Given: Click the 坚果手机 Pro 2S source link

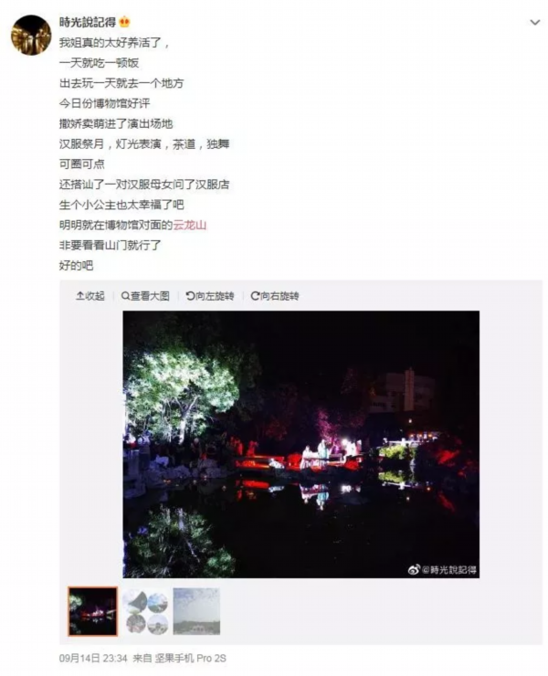Looking at the screenshot, I should click(190, 659).
